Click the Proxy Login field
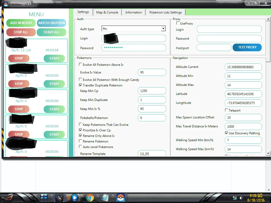This screenshot has width=271, height=203. coord(229,29)
